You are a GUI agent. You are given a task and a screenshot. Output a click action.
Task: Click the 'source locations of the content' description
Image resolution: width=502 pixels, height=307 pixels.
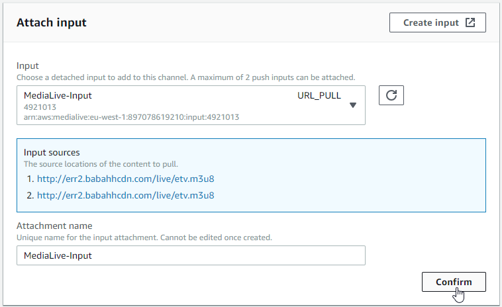coord(101,163)
